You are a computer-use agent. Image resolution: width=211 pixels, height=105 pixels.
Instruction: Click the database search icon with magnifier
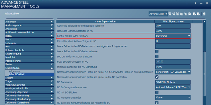click(170, 14)
